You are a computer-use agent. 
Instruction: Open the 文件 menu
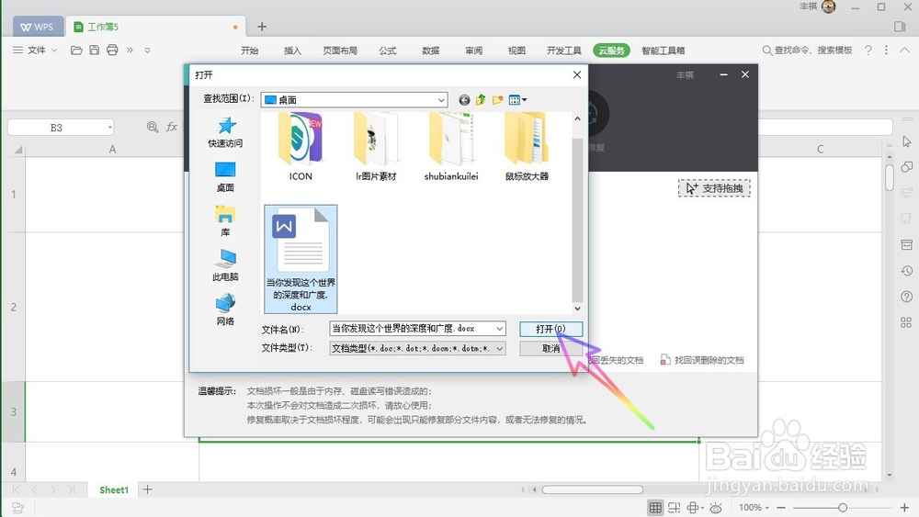[x=35, y=51]
